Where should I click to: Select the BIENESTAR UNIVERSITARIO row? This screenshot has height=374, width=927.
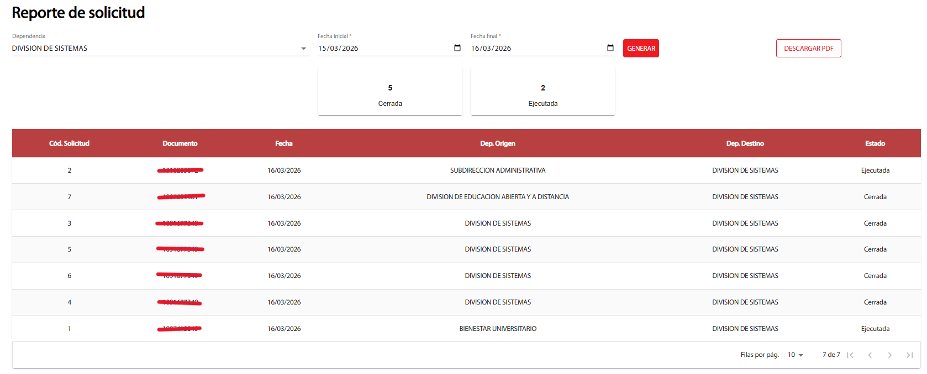[x=497, y=329]
